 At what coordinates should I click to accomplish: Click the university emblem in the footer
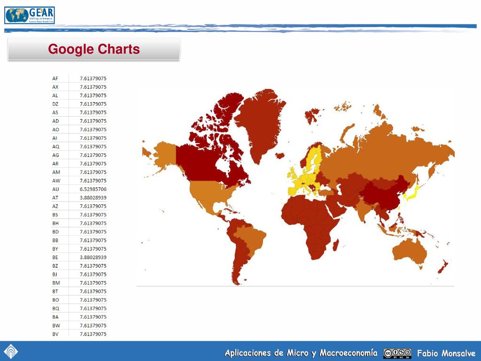(11, 352)
